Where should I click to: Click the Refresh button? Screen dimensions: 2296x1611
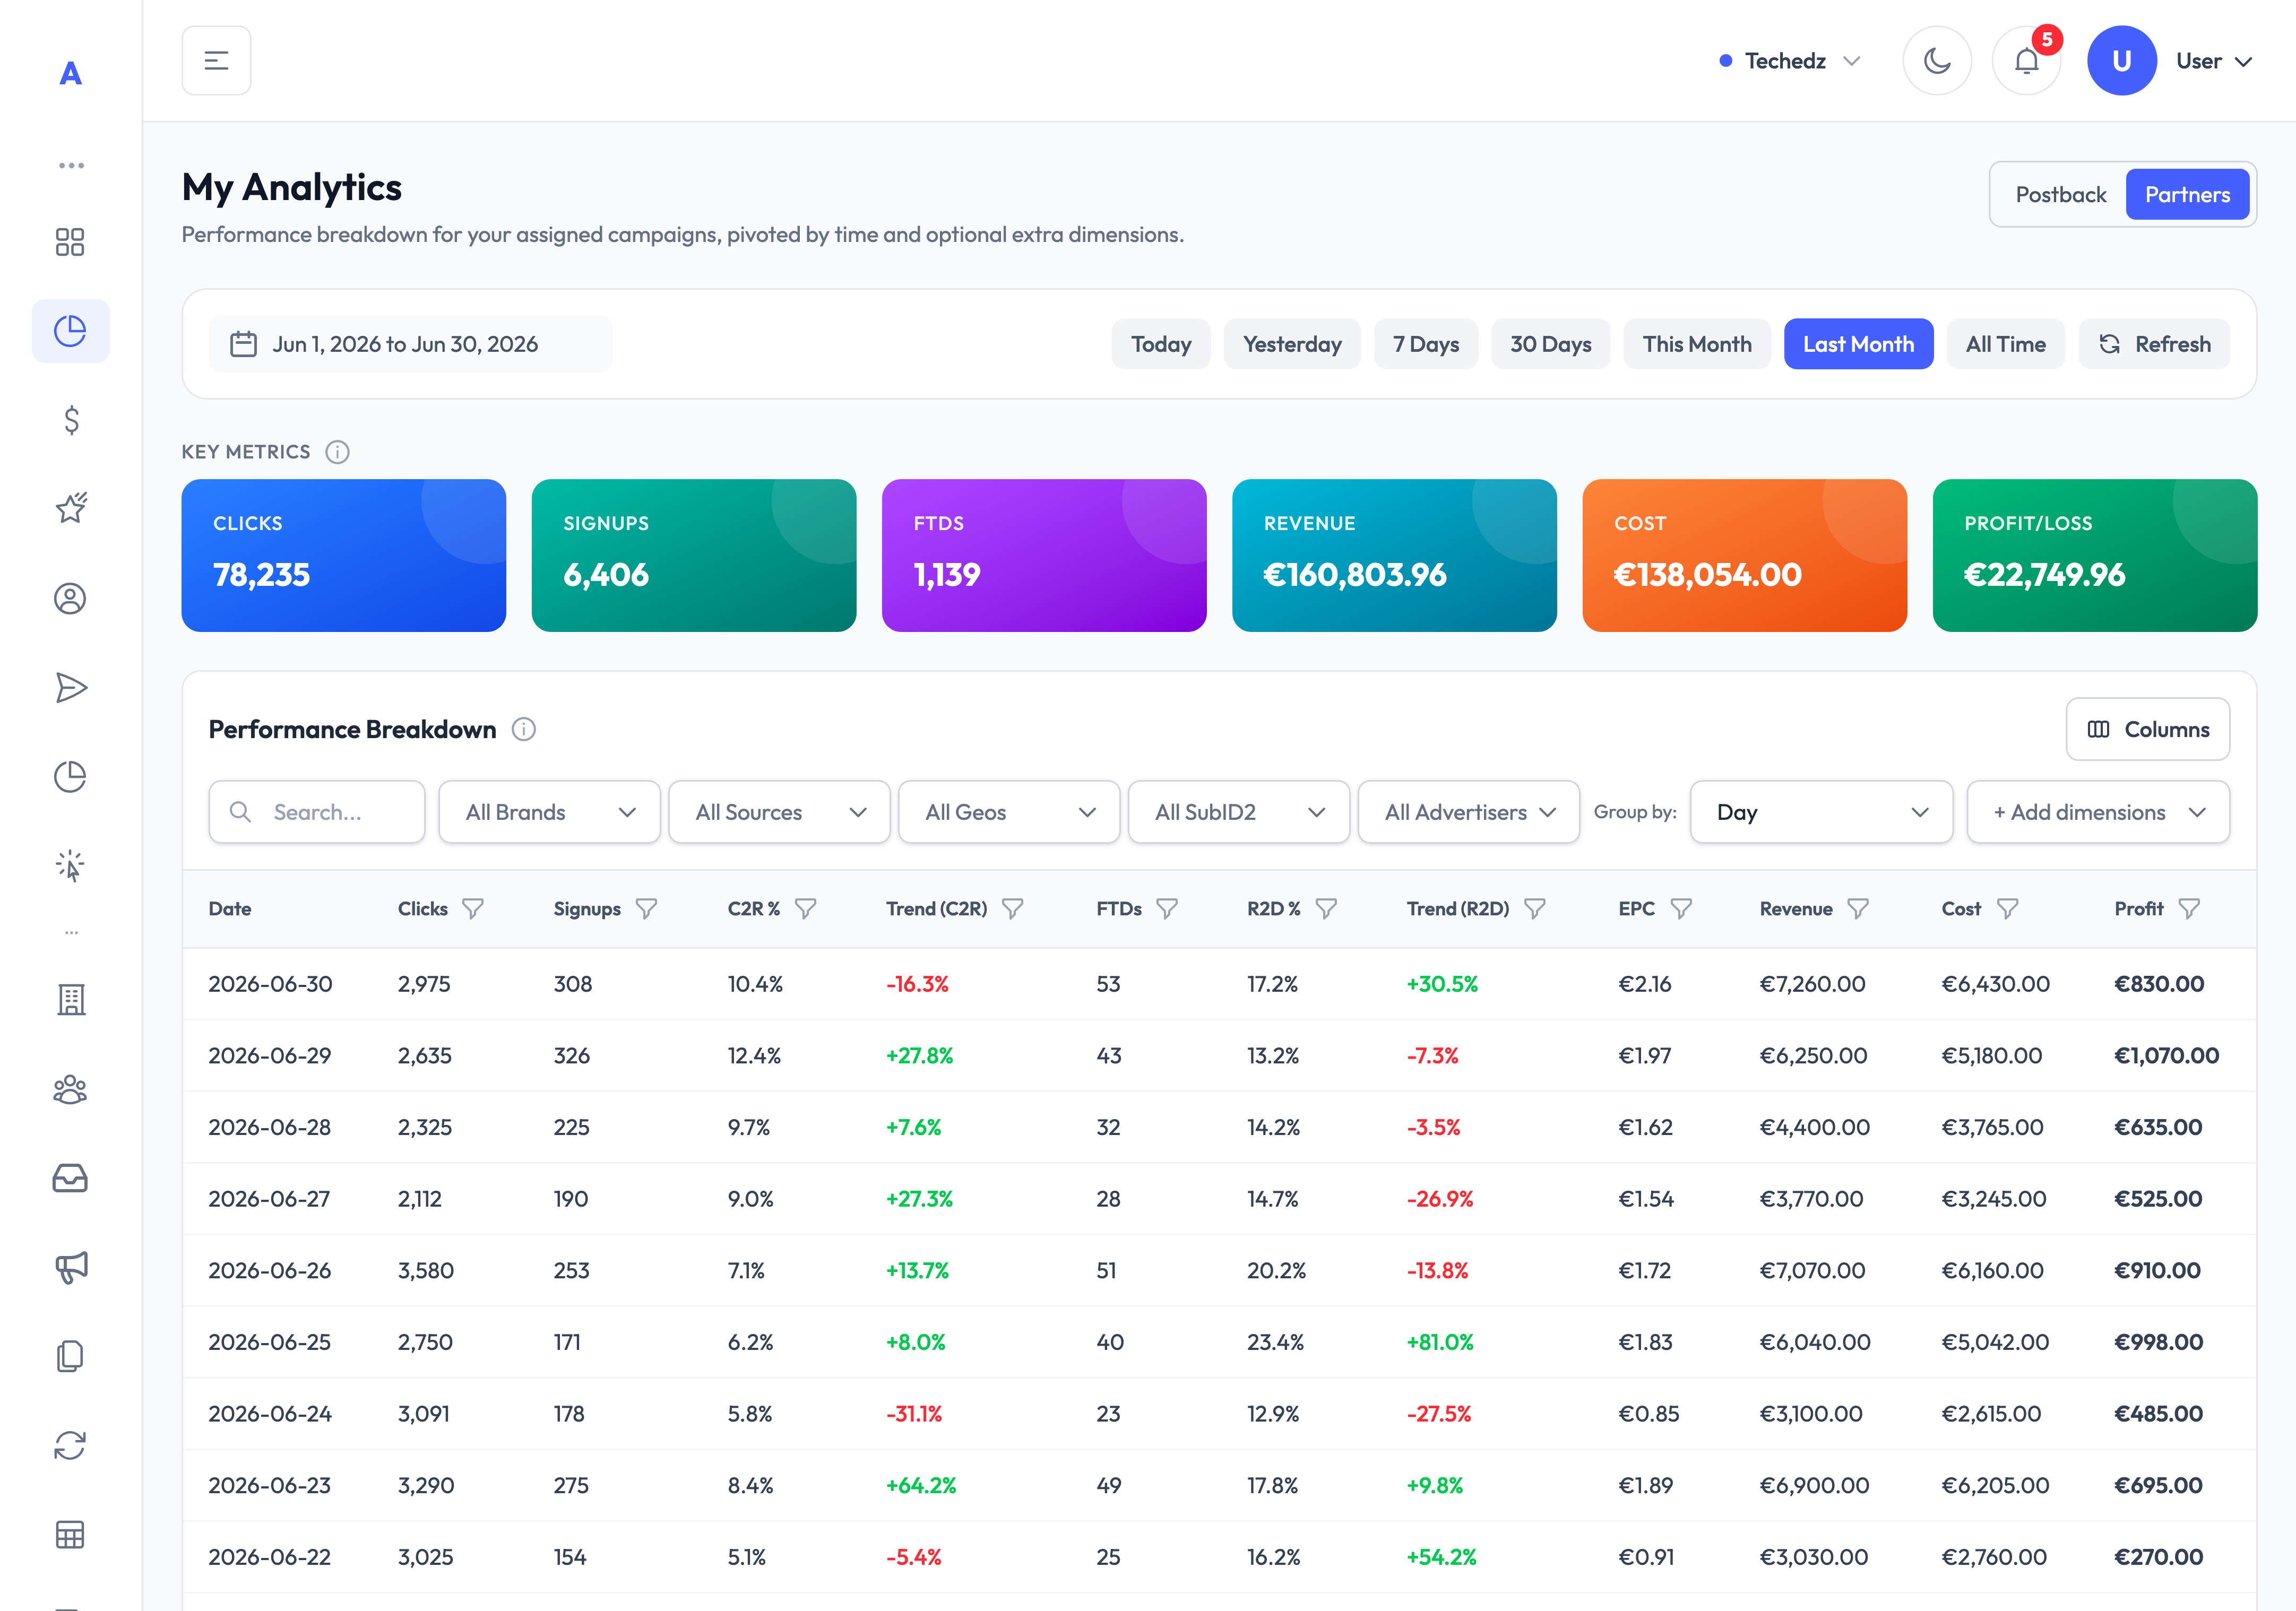coord(2154,344)
